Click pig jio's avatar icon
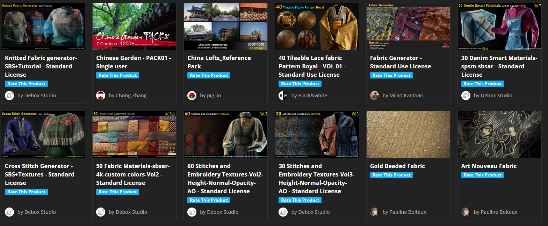Image resolution: width=548 pixels, height=226 pixels. click(192, 96)
